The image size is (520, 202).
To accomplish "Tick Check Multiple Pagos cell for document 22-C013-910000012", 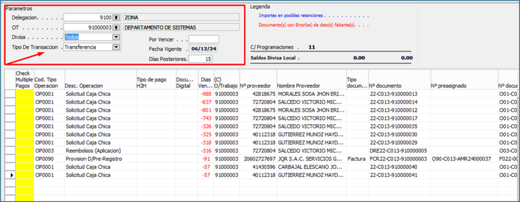I will pyautogui.click(x=24, y=110).
